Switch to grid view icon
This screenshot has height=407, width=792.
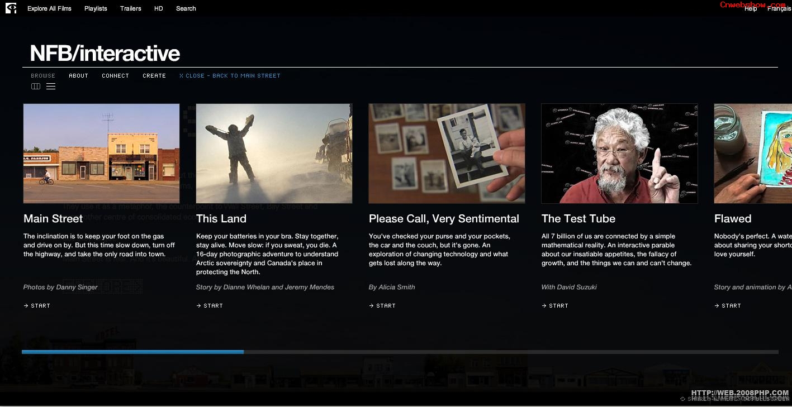tap(36, 87)
